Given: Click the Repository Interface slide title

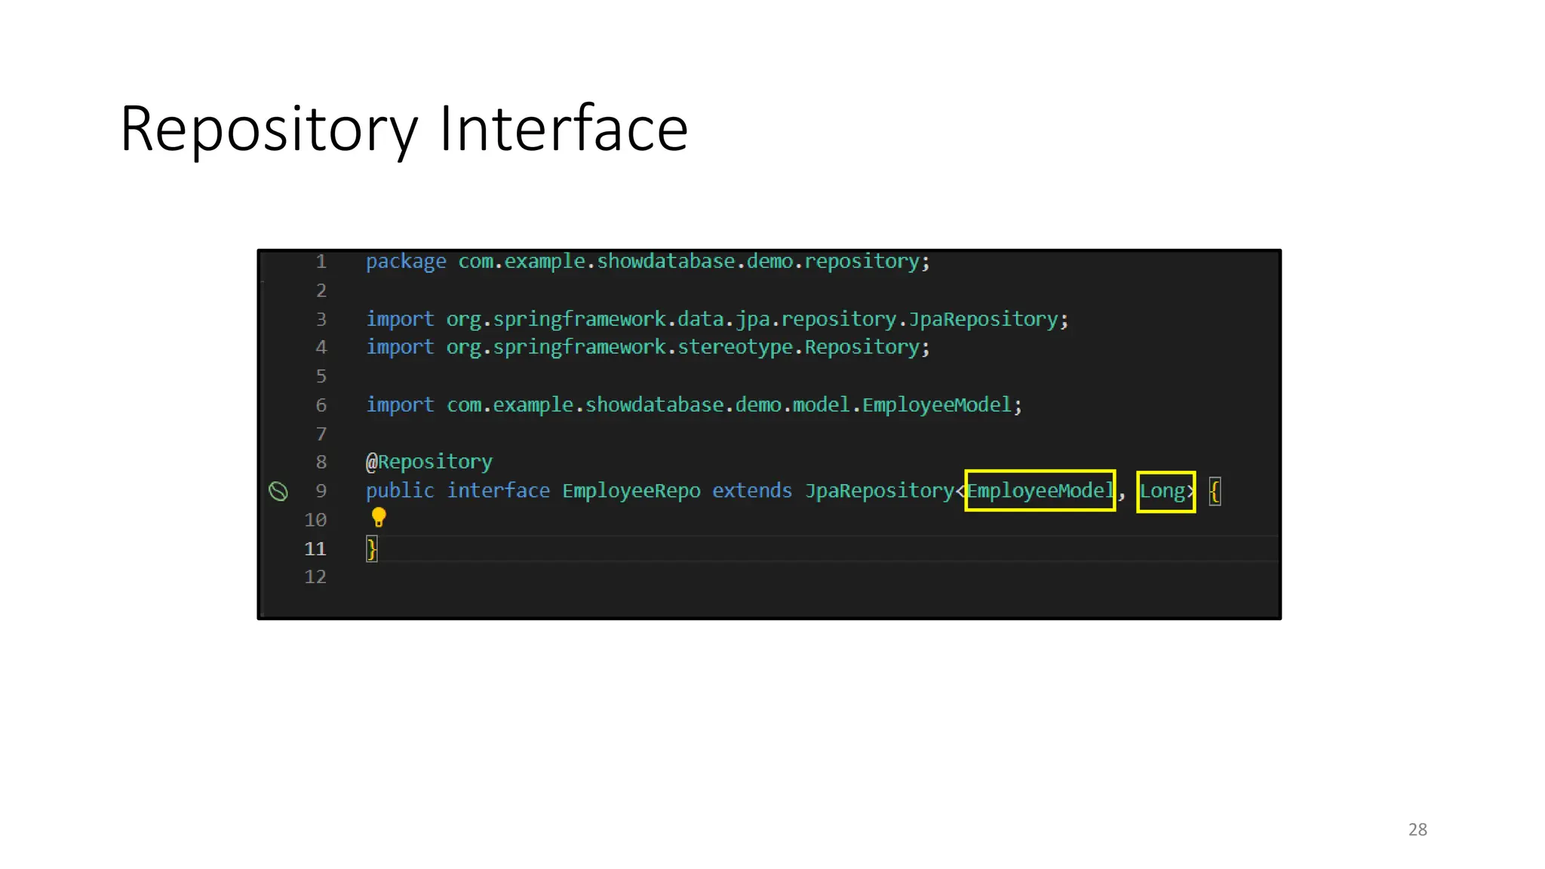Looking at the screenshot, I should click(x=404, y=129).
